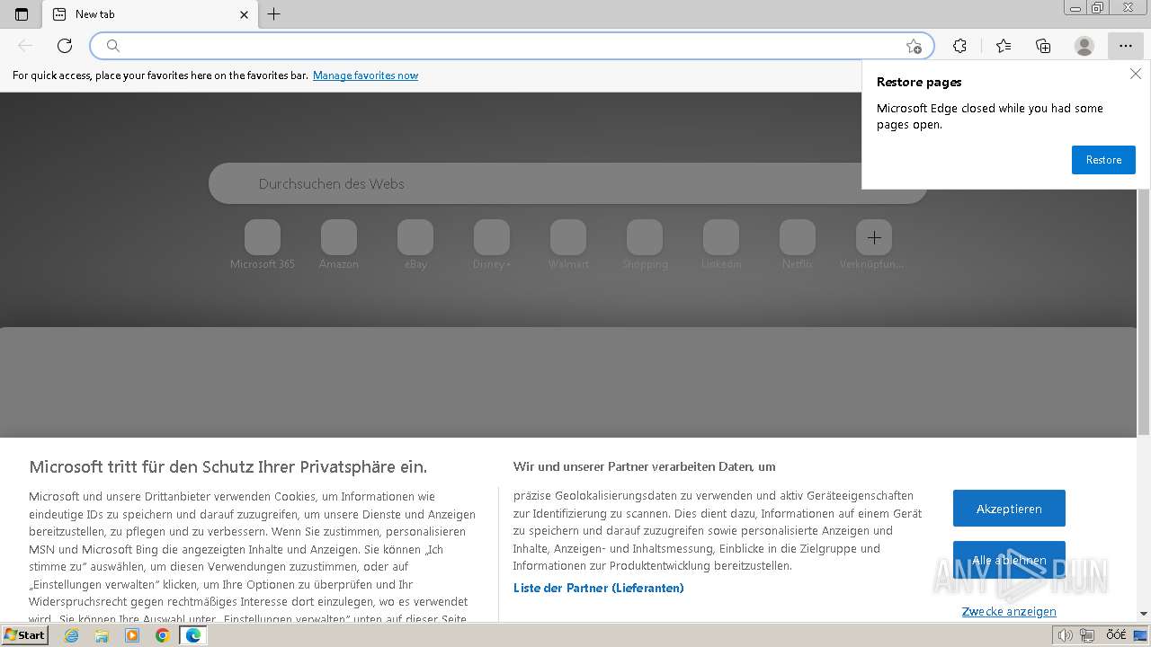This screenshot has width=1151, height=647.
Task: Select Microsoft Edge taskbar button
Action: click(193, 635)
